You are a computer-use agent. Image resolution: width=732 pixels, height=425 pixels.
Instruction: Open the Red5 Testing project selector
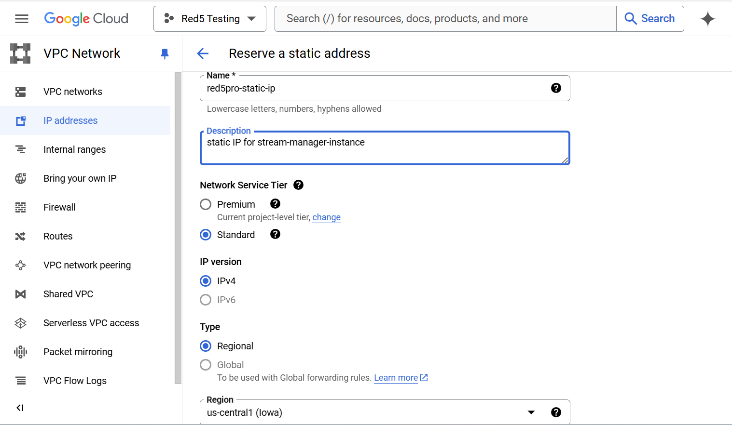(210, 19)
